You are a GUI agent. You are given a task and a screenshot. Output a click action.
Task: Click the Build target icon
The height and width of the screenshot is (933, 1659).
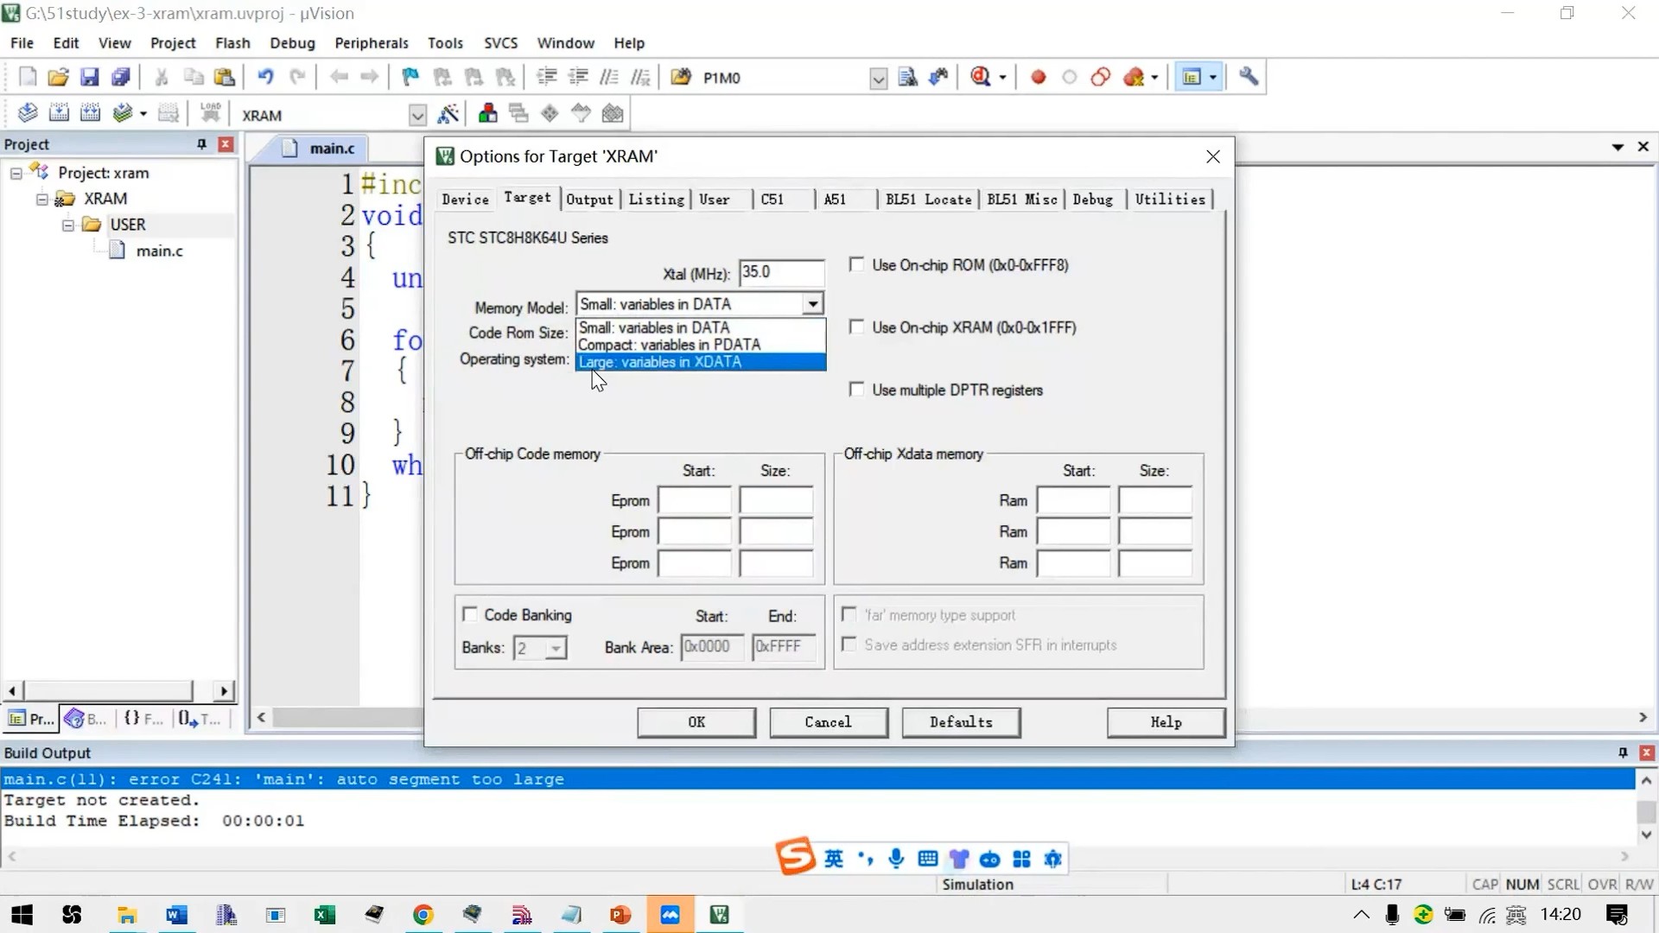[x=59, y=113]
